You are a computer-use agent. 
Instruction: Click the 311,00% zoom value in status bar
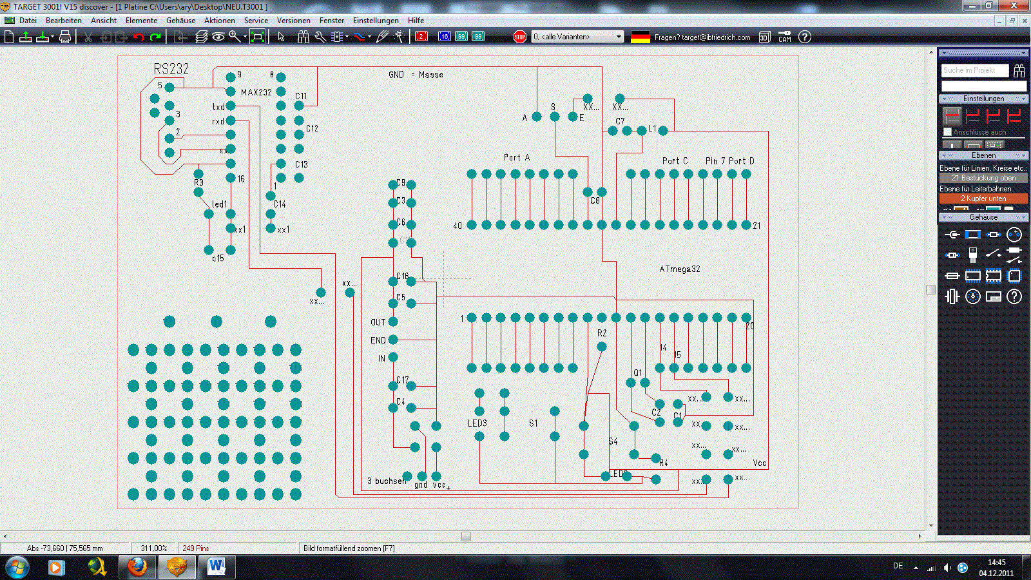(x=153, y=548)
